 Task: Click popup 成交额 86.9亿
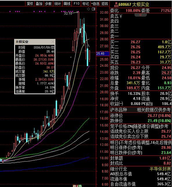(50, 75)
